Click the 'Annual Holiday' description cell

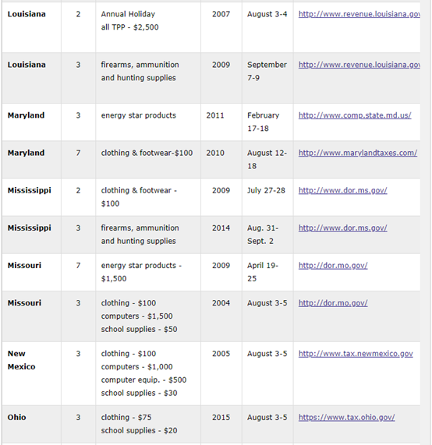pyautogui.click(x=148, y=27)
